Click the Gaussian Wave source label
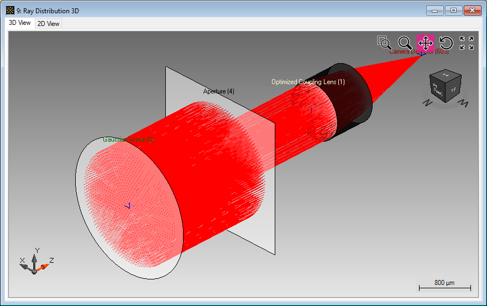Screen dimensions: 487x306 [x=128, y=139]
